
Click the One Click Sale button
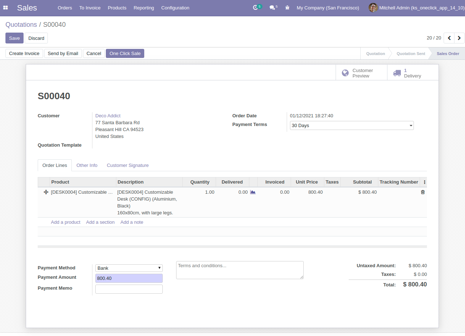coord(125,54)
